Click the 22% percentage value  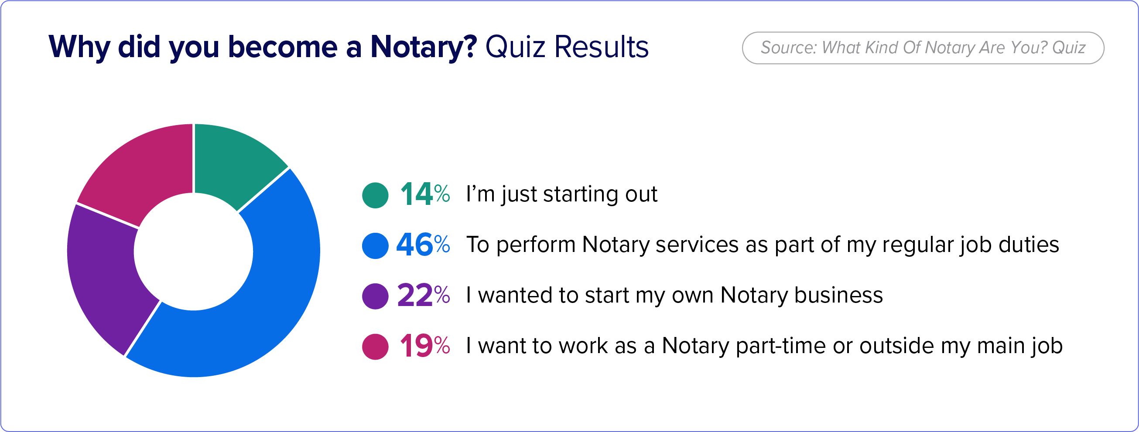pos(423,296)
